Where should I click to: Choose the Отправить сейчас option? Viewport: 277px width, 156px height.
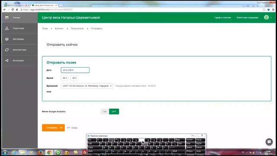coord(62,45)
